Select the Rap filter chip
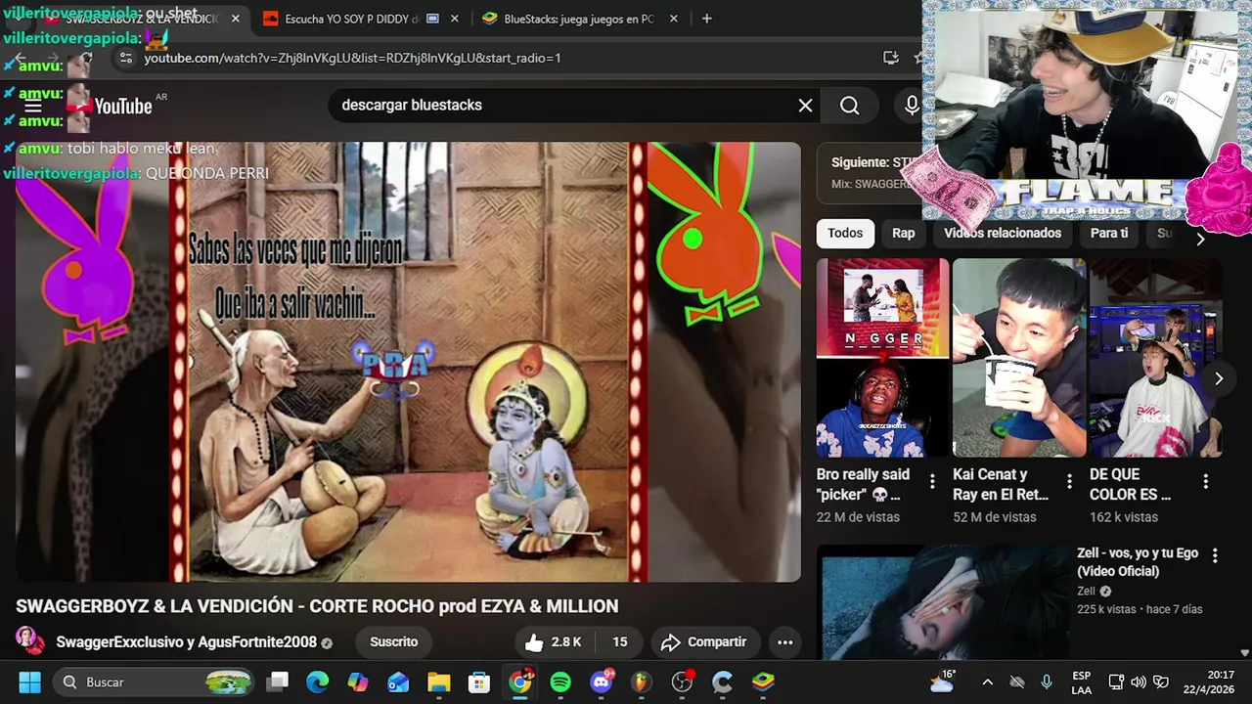Viewport: 1252px width, 704px height. tap(903, 233)
